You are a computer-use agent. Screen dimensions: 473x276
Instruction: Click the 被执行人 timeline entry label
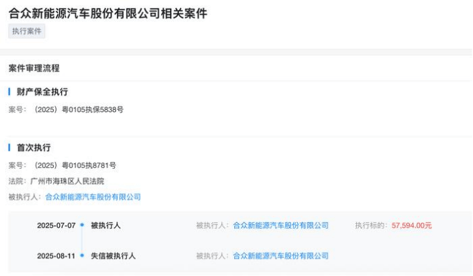106,225
